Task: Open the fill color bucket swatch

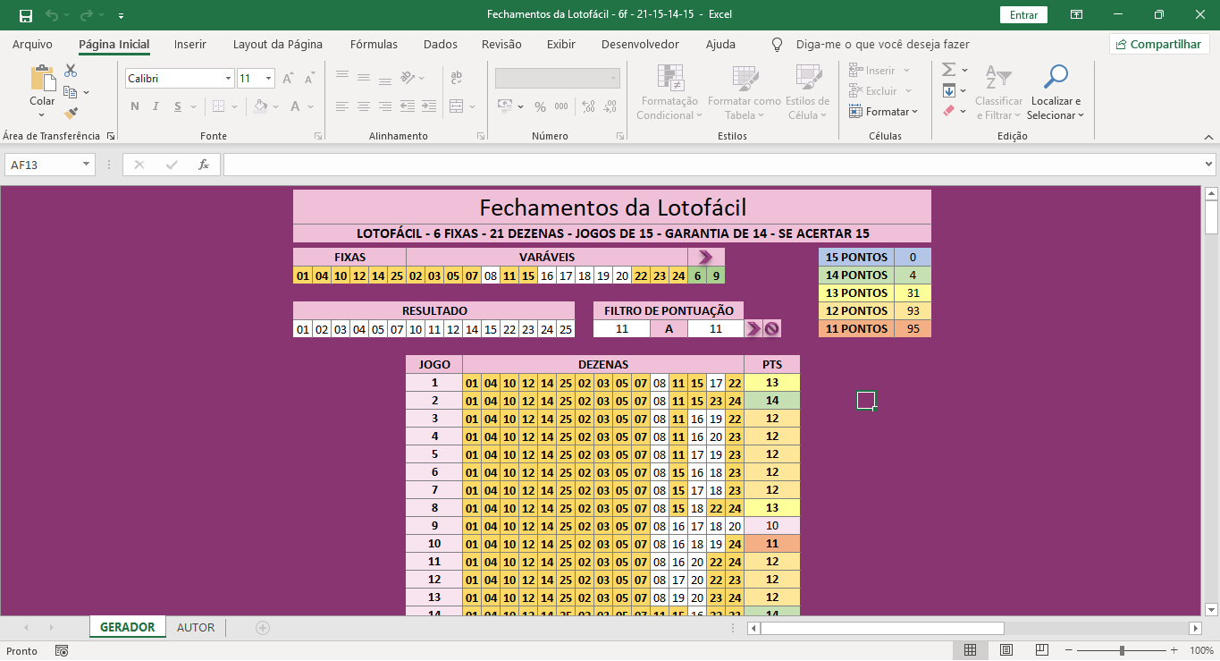Action: tap(260, 106)
